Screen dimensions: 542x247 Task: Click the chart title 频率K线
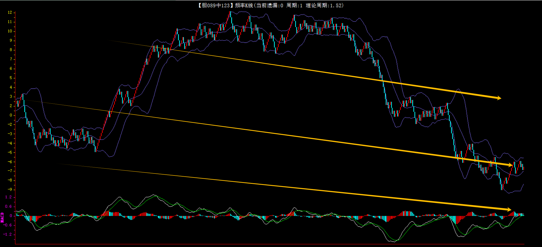[x=244, y=5]
